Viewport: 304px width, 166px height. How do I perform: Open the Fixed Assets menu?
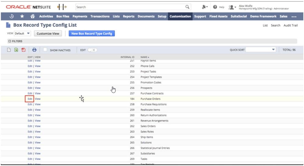(x=218, y=16)
